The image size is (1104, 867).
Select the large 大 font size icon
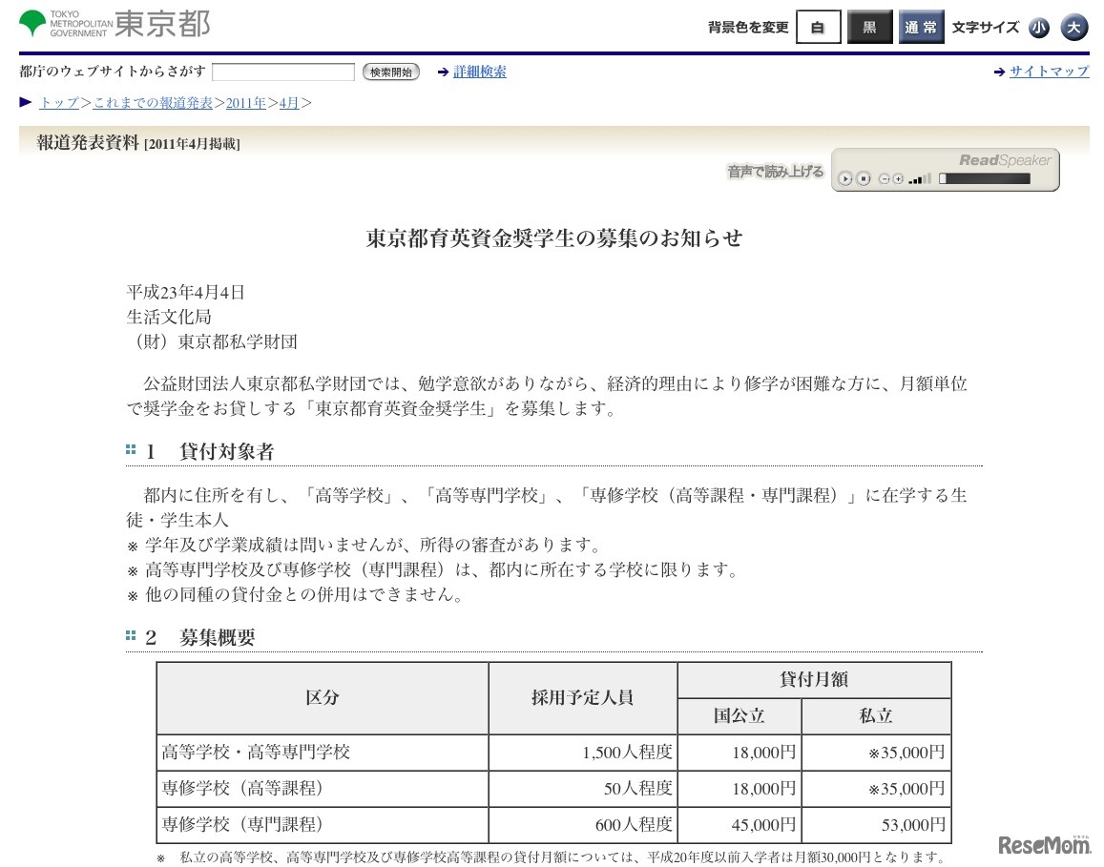(x=1074, y=28)
